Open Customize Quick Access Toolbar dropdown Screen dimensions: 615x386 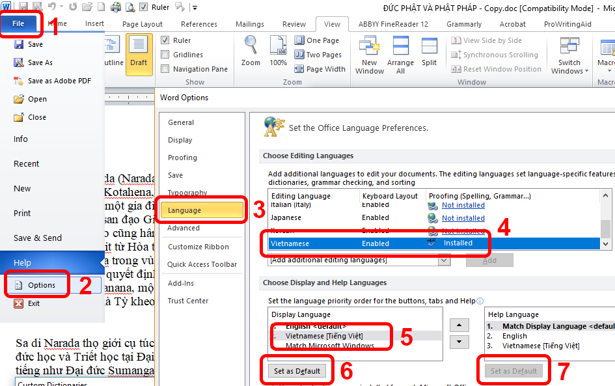click(195, 7)
